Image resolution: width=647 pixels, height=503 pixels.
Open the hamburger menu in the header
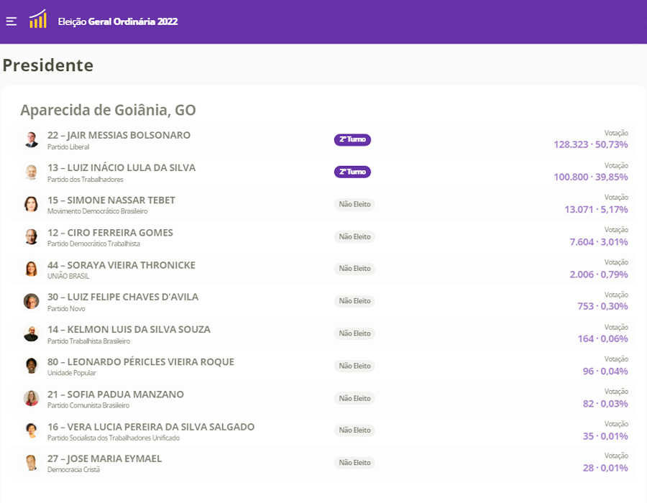(11, 21)
